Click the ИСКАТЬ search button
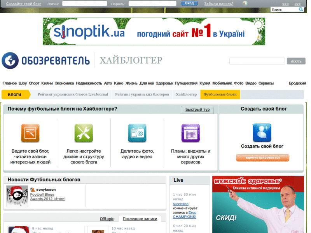311x233 pixels. (296, 61)
